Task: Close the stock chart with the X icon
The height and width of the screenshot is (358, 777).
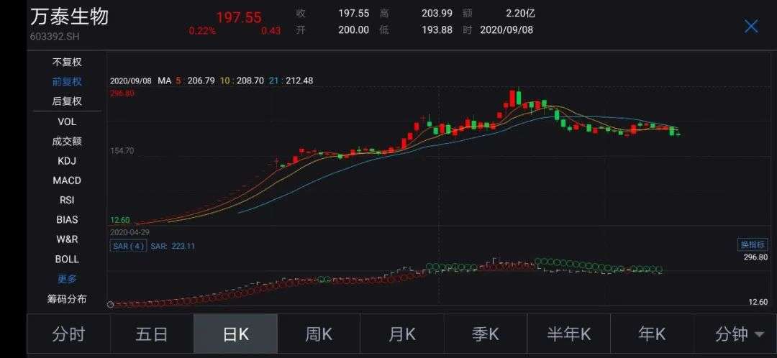Action: 750,27
